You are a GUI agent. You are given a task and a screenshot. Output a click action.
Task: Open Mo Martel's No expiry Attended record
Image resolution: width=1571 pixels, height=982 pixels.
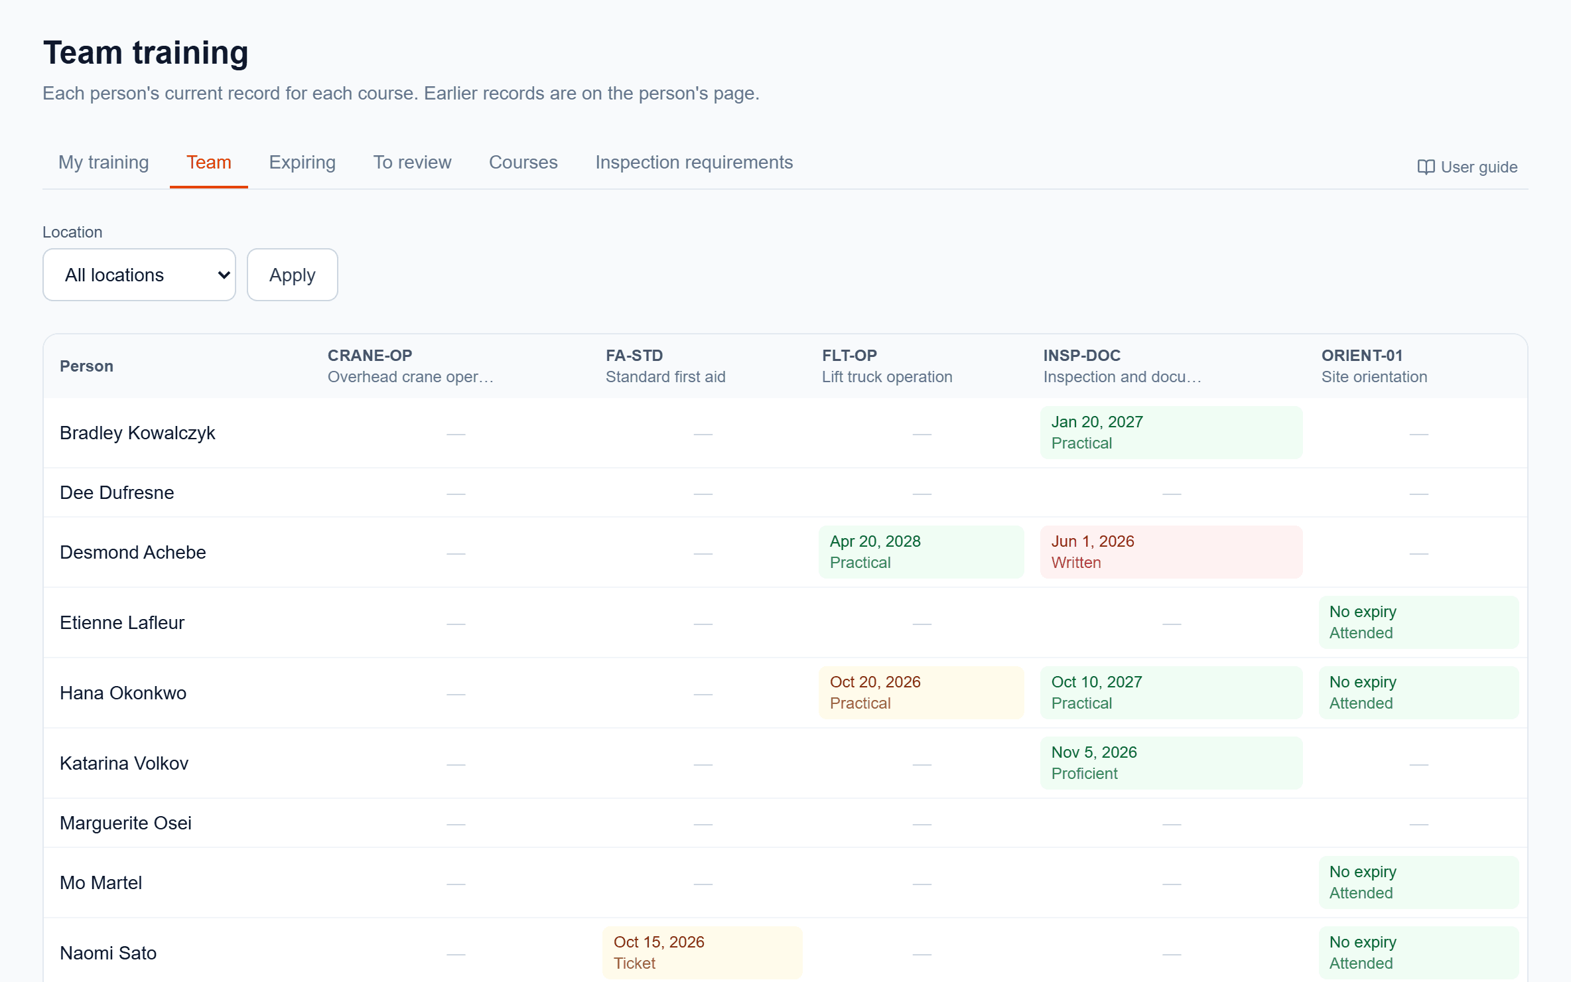pyautogui.click(x=1418, y=882)
